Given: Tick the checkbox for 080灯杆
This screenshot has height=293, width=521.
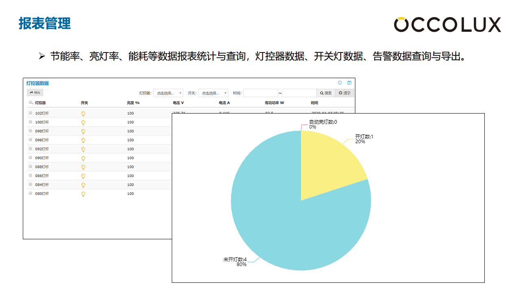Looking at the screenshot, I should point(31,193).
